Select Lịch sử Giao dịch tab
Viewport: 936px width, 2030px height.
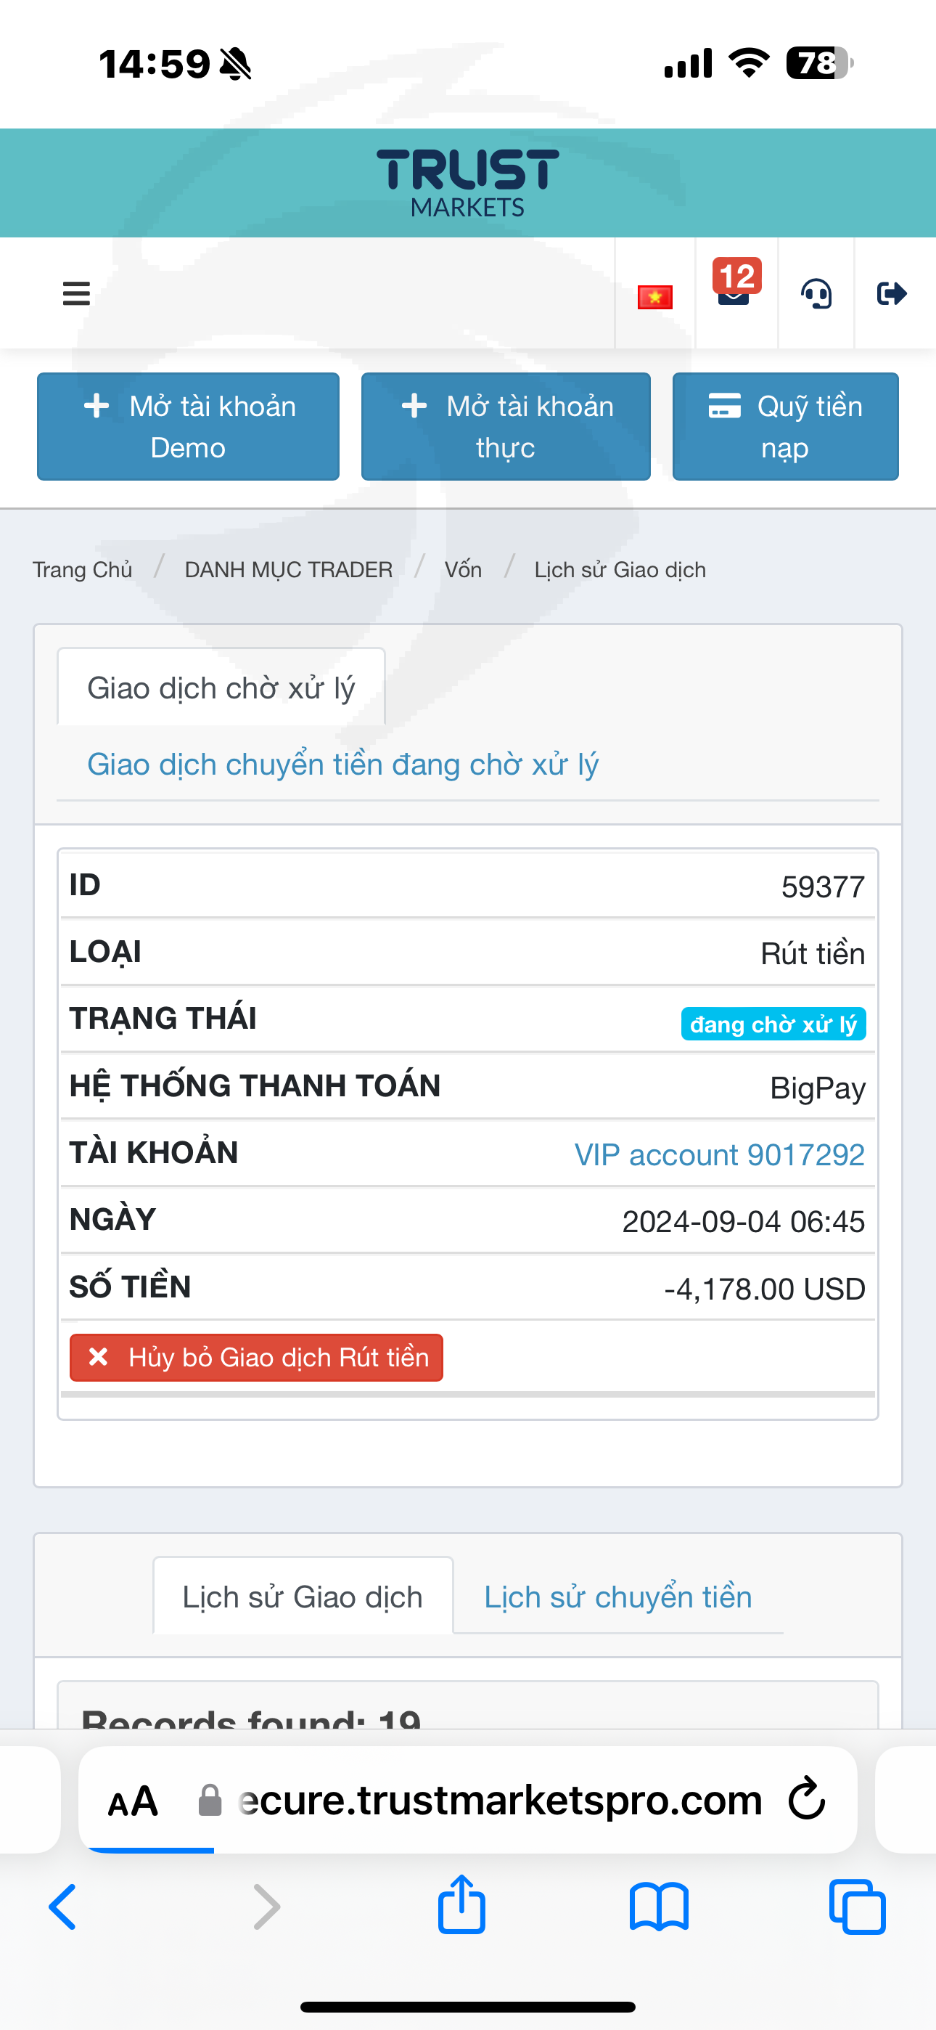pyautogui.click(x=303, y=1597)
